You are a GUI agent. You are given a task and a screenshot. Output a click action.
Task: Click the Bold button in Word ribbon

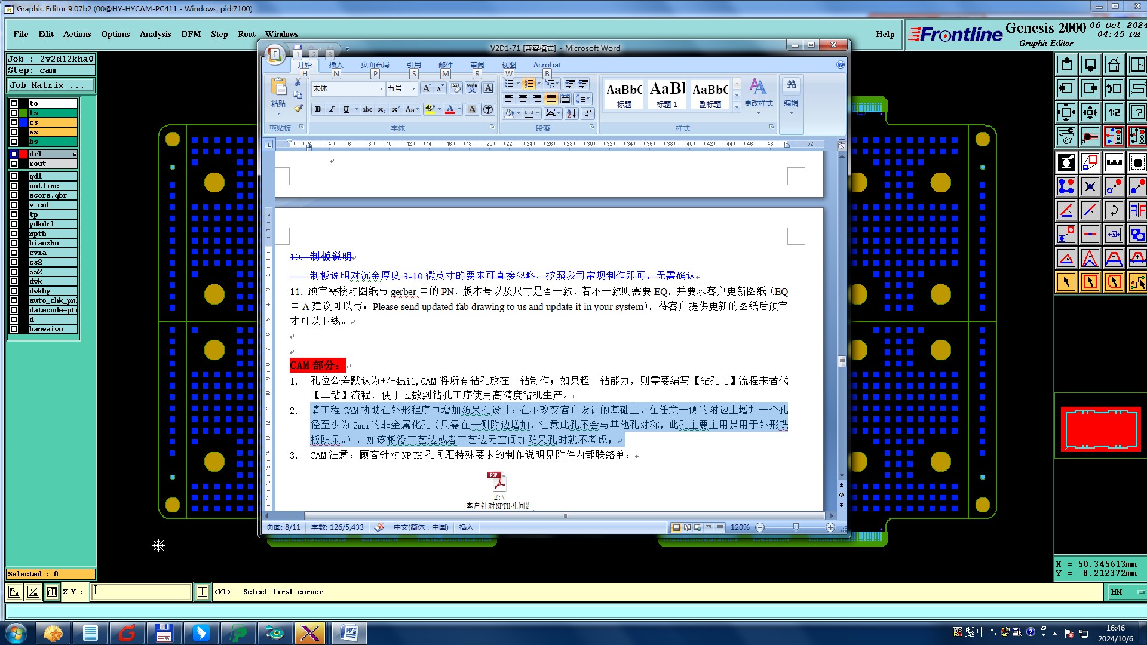[318, 109]
